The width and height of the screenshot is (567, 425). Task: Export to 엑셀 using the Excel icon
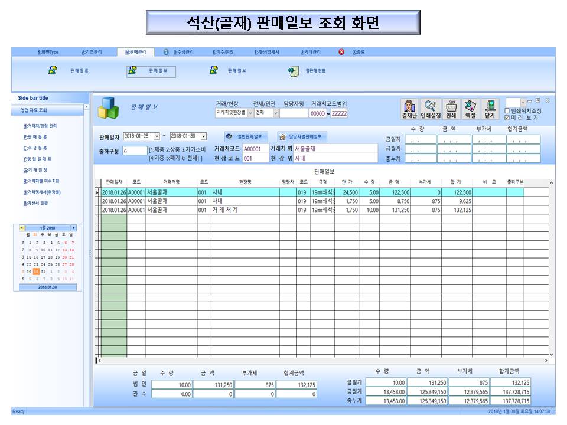coord(470,109)
